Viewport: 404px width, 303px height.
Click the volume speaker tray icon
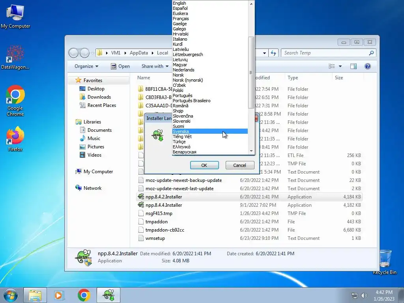click(x=364, y=295)
